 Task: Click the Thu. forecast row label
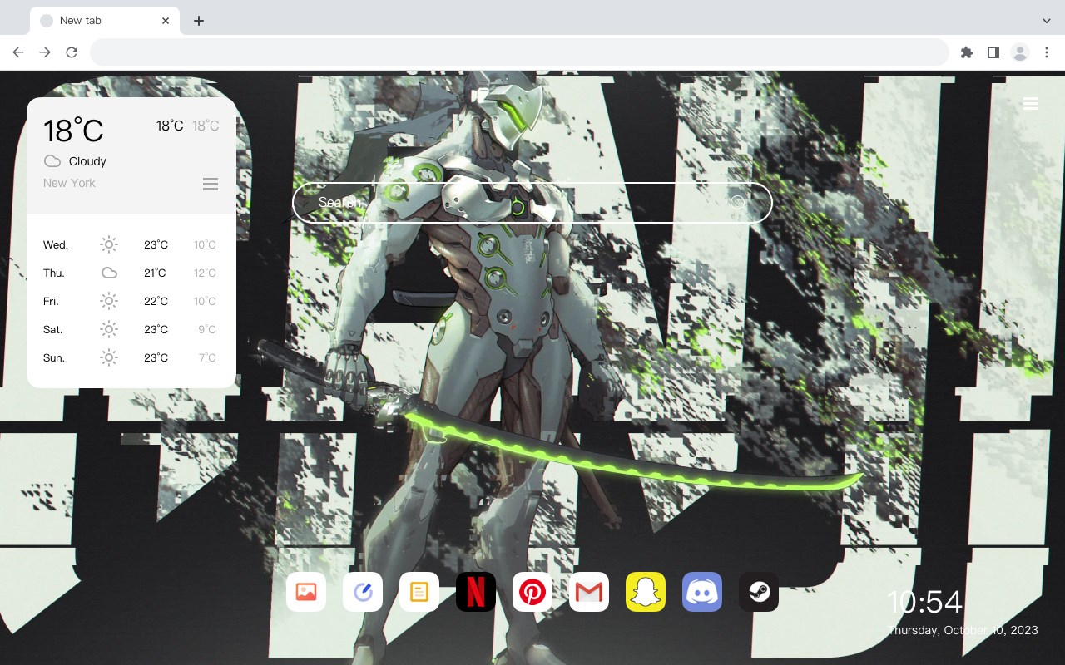tap(54, 273)
